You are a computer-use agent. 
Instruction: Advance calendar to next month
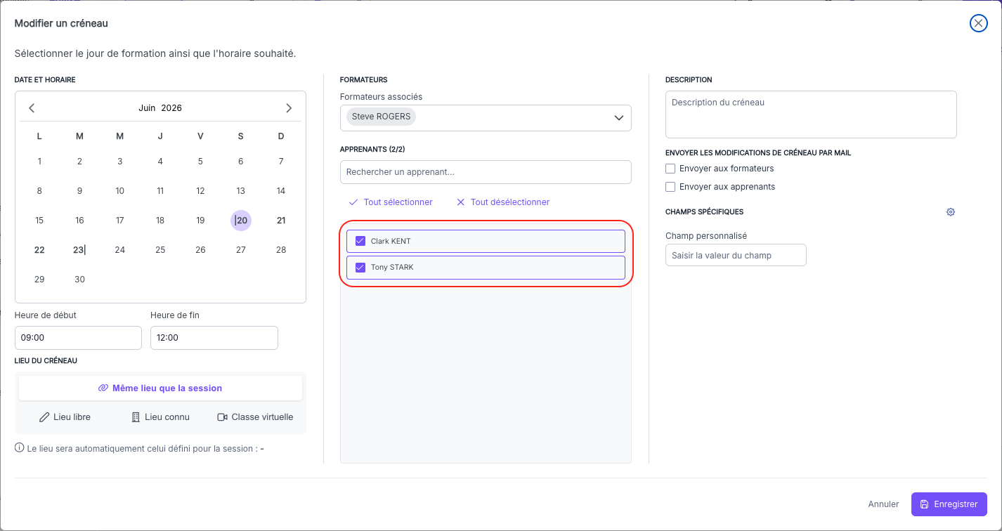click(x=289, y=108)
